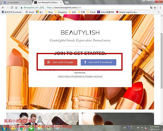Screen dimensions: 163x131
Task: Open the LINE app in taskbar
Action: pyautogui.click(x=31, y=128)
